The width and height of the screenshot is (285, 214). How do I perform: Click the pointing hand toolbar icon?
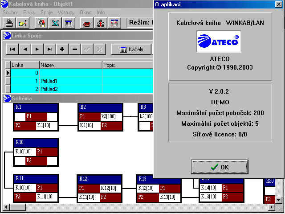coord(23,23)
